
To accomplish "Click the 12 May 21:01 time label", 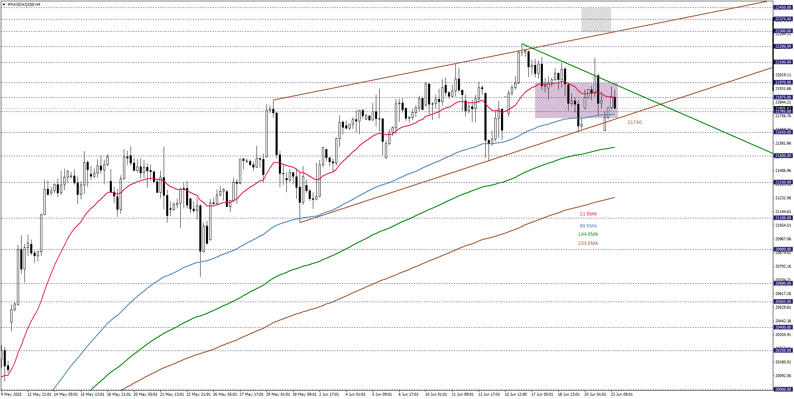I will tap(39, 394).
